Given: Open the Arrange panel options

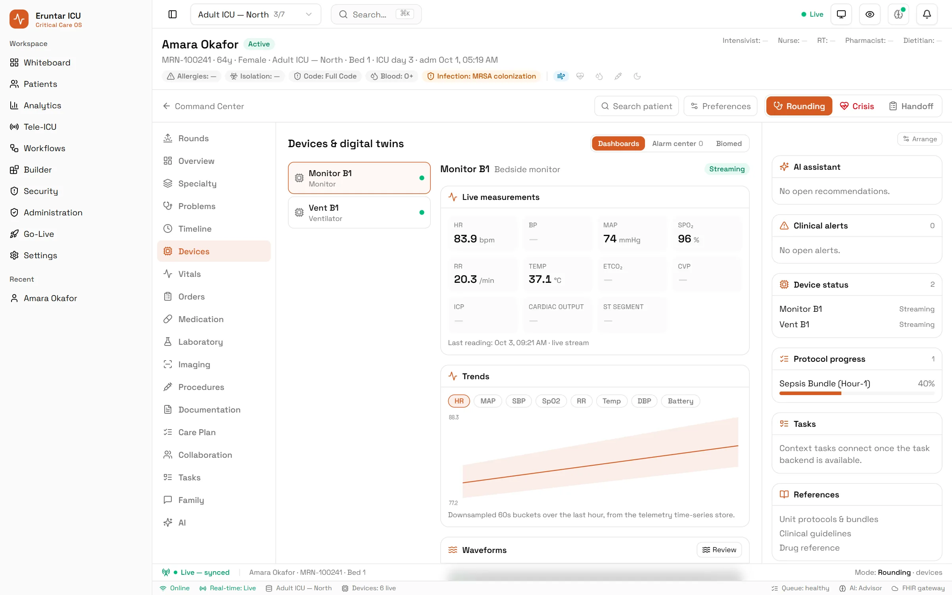Looking at the screenshot, I should (919, 139).
